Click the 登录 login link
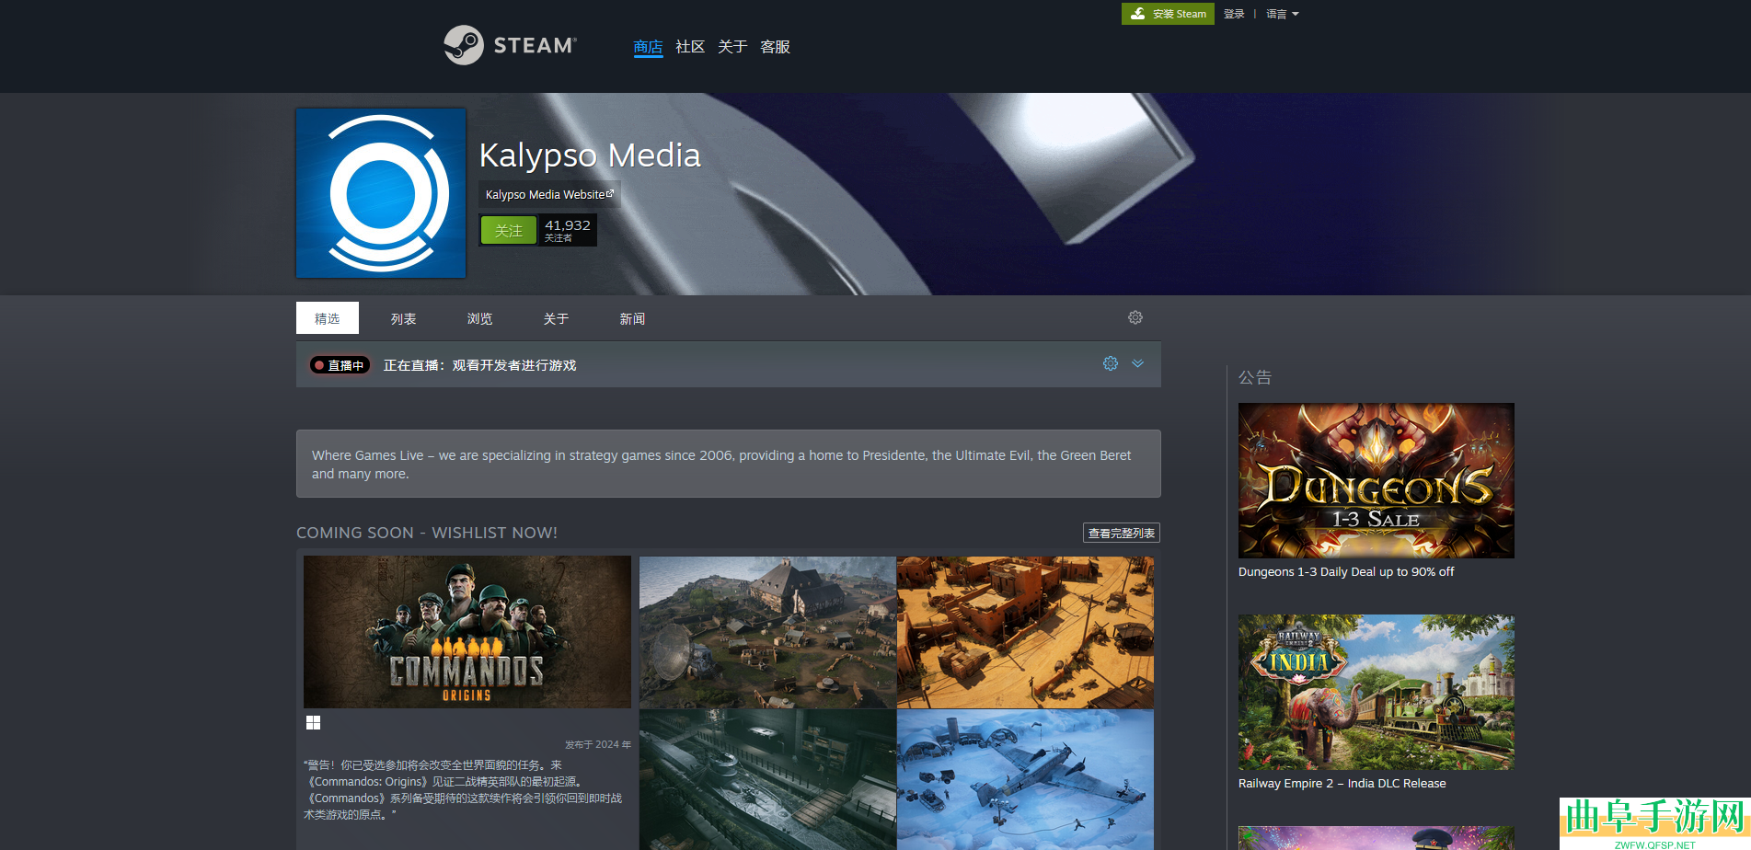This screenshot has height=850, width=1751. (x=1234, y=14)
